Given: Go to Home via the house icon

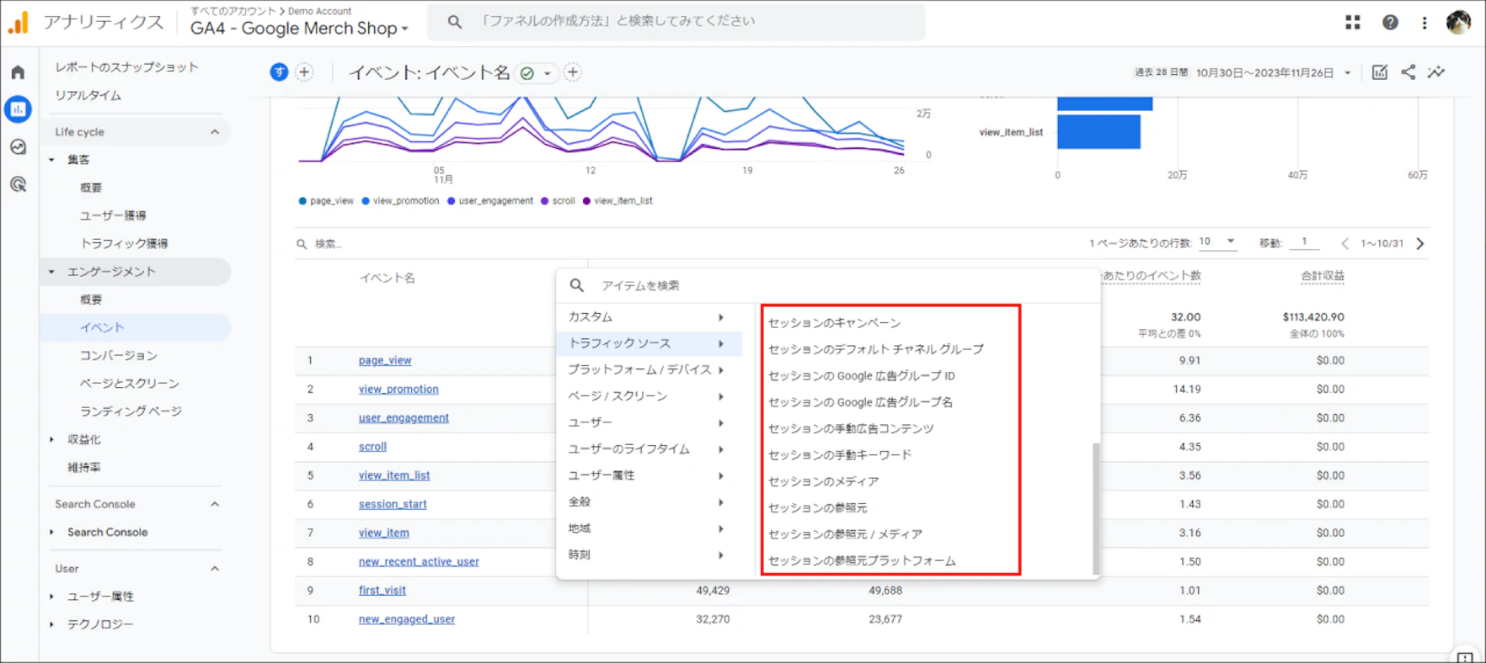Looking at the screenshot, I should (x=18, y=72).
